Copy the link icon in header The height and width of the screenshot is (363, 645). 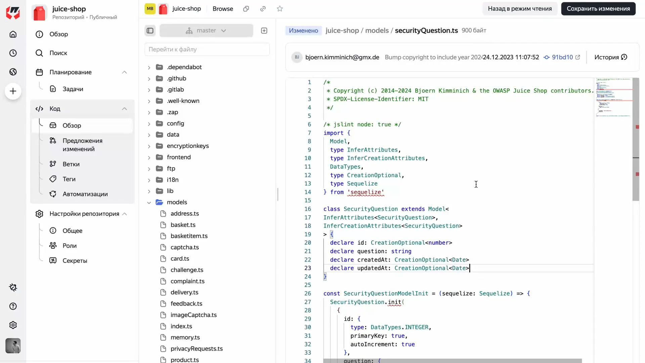click(263, 9)
